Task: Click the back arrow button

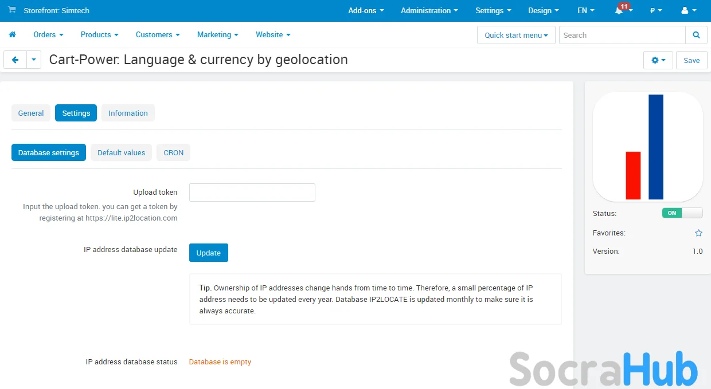Action: tap(15, 60)
